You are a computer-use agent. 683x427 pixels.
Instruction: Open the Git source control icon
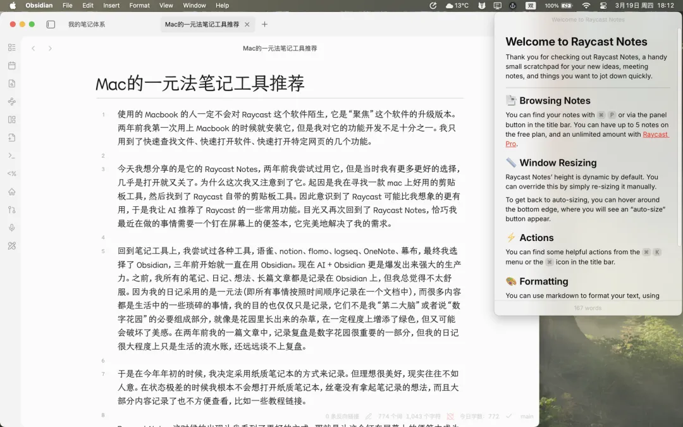coord(12,209)
